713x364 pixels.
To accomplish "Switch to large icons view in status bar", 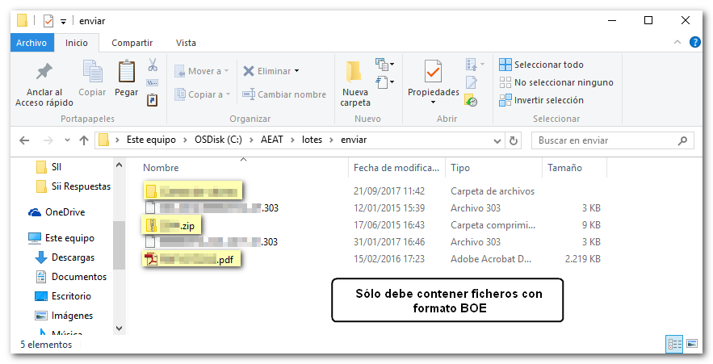I will [690, 345].
